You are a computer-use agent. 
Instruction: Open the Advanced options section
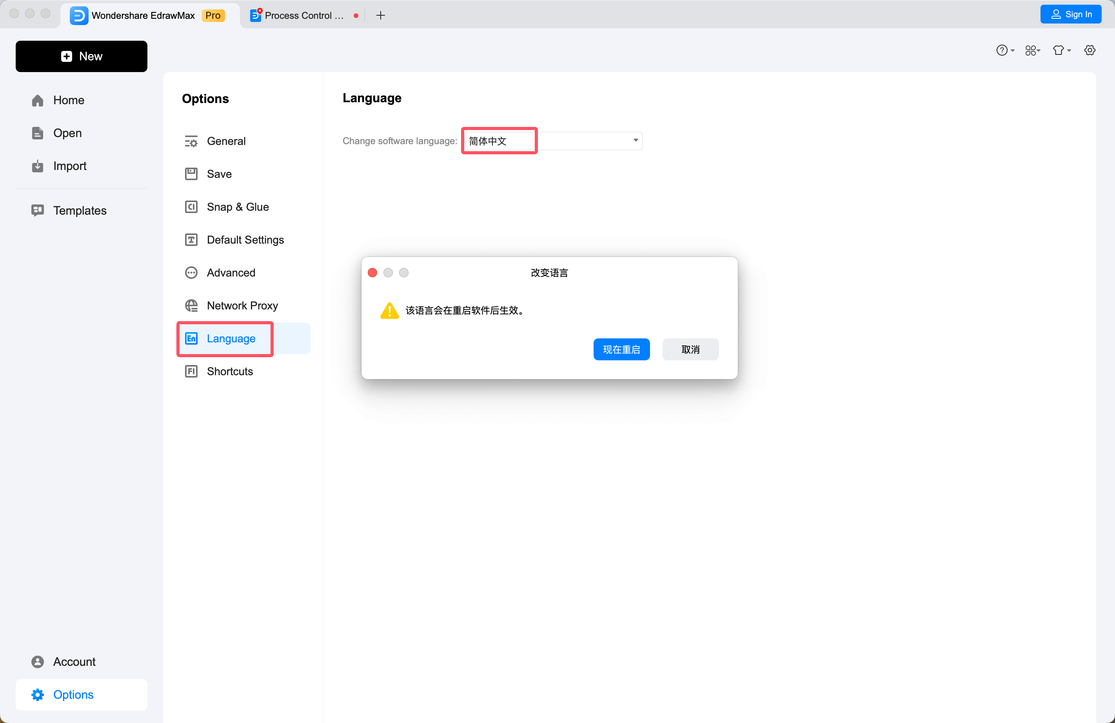coord(231,272)
